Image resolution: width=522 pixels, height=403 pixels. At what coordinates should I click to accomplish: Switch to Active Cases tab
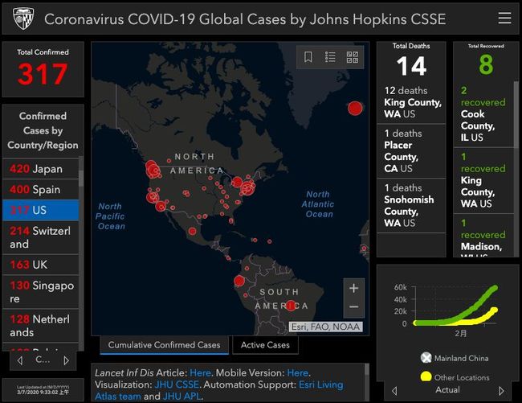pos(265,344)
